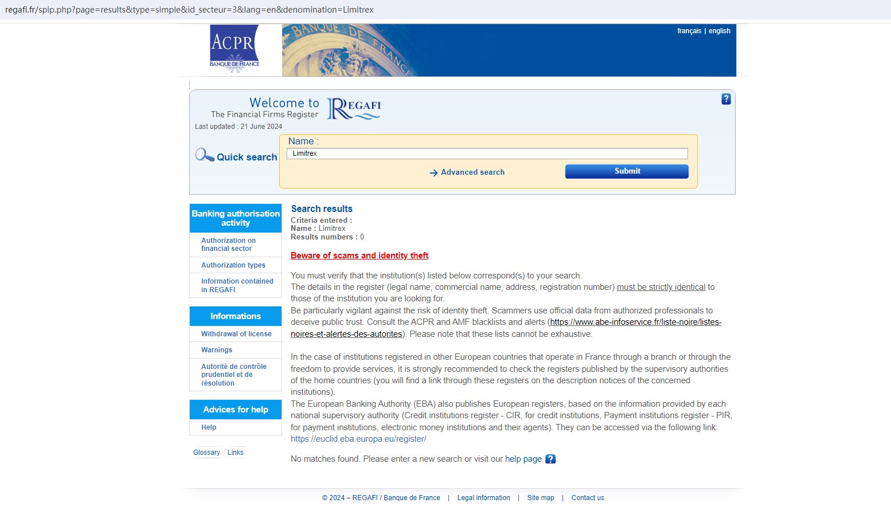Open the abe-infoservice blacklist URL
This screenshot has width=891, height=507.
coord(506,328)
